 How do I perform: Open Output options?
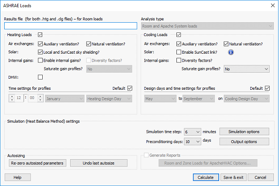[244, 142]
